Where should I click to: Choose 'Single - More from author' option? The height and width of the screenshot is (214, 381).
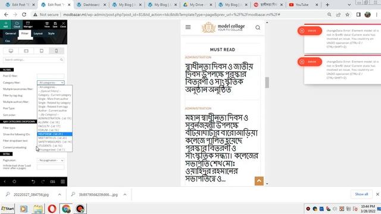point(55,99)
